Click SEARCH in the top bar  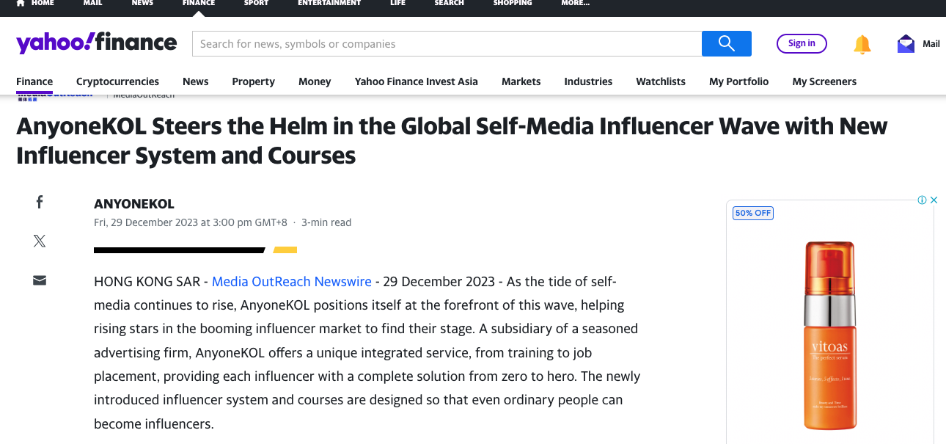(x=449, y=3)
